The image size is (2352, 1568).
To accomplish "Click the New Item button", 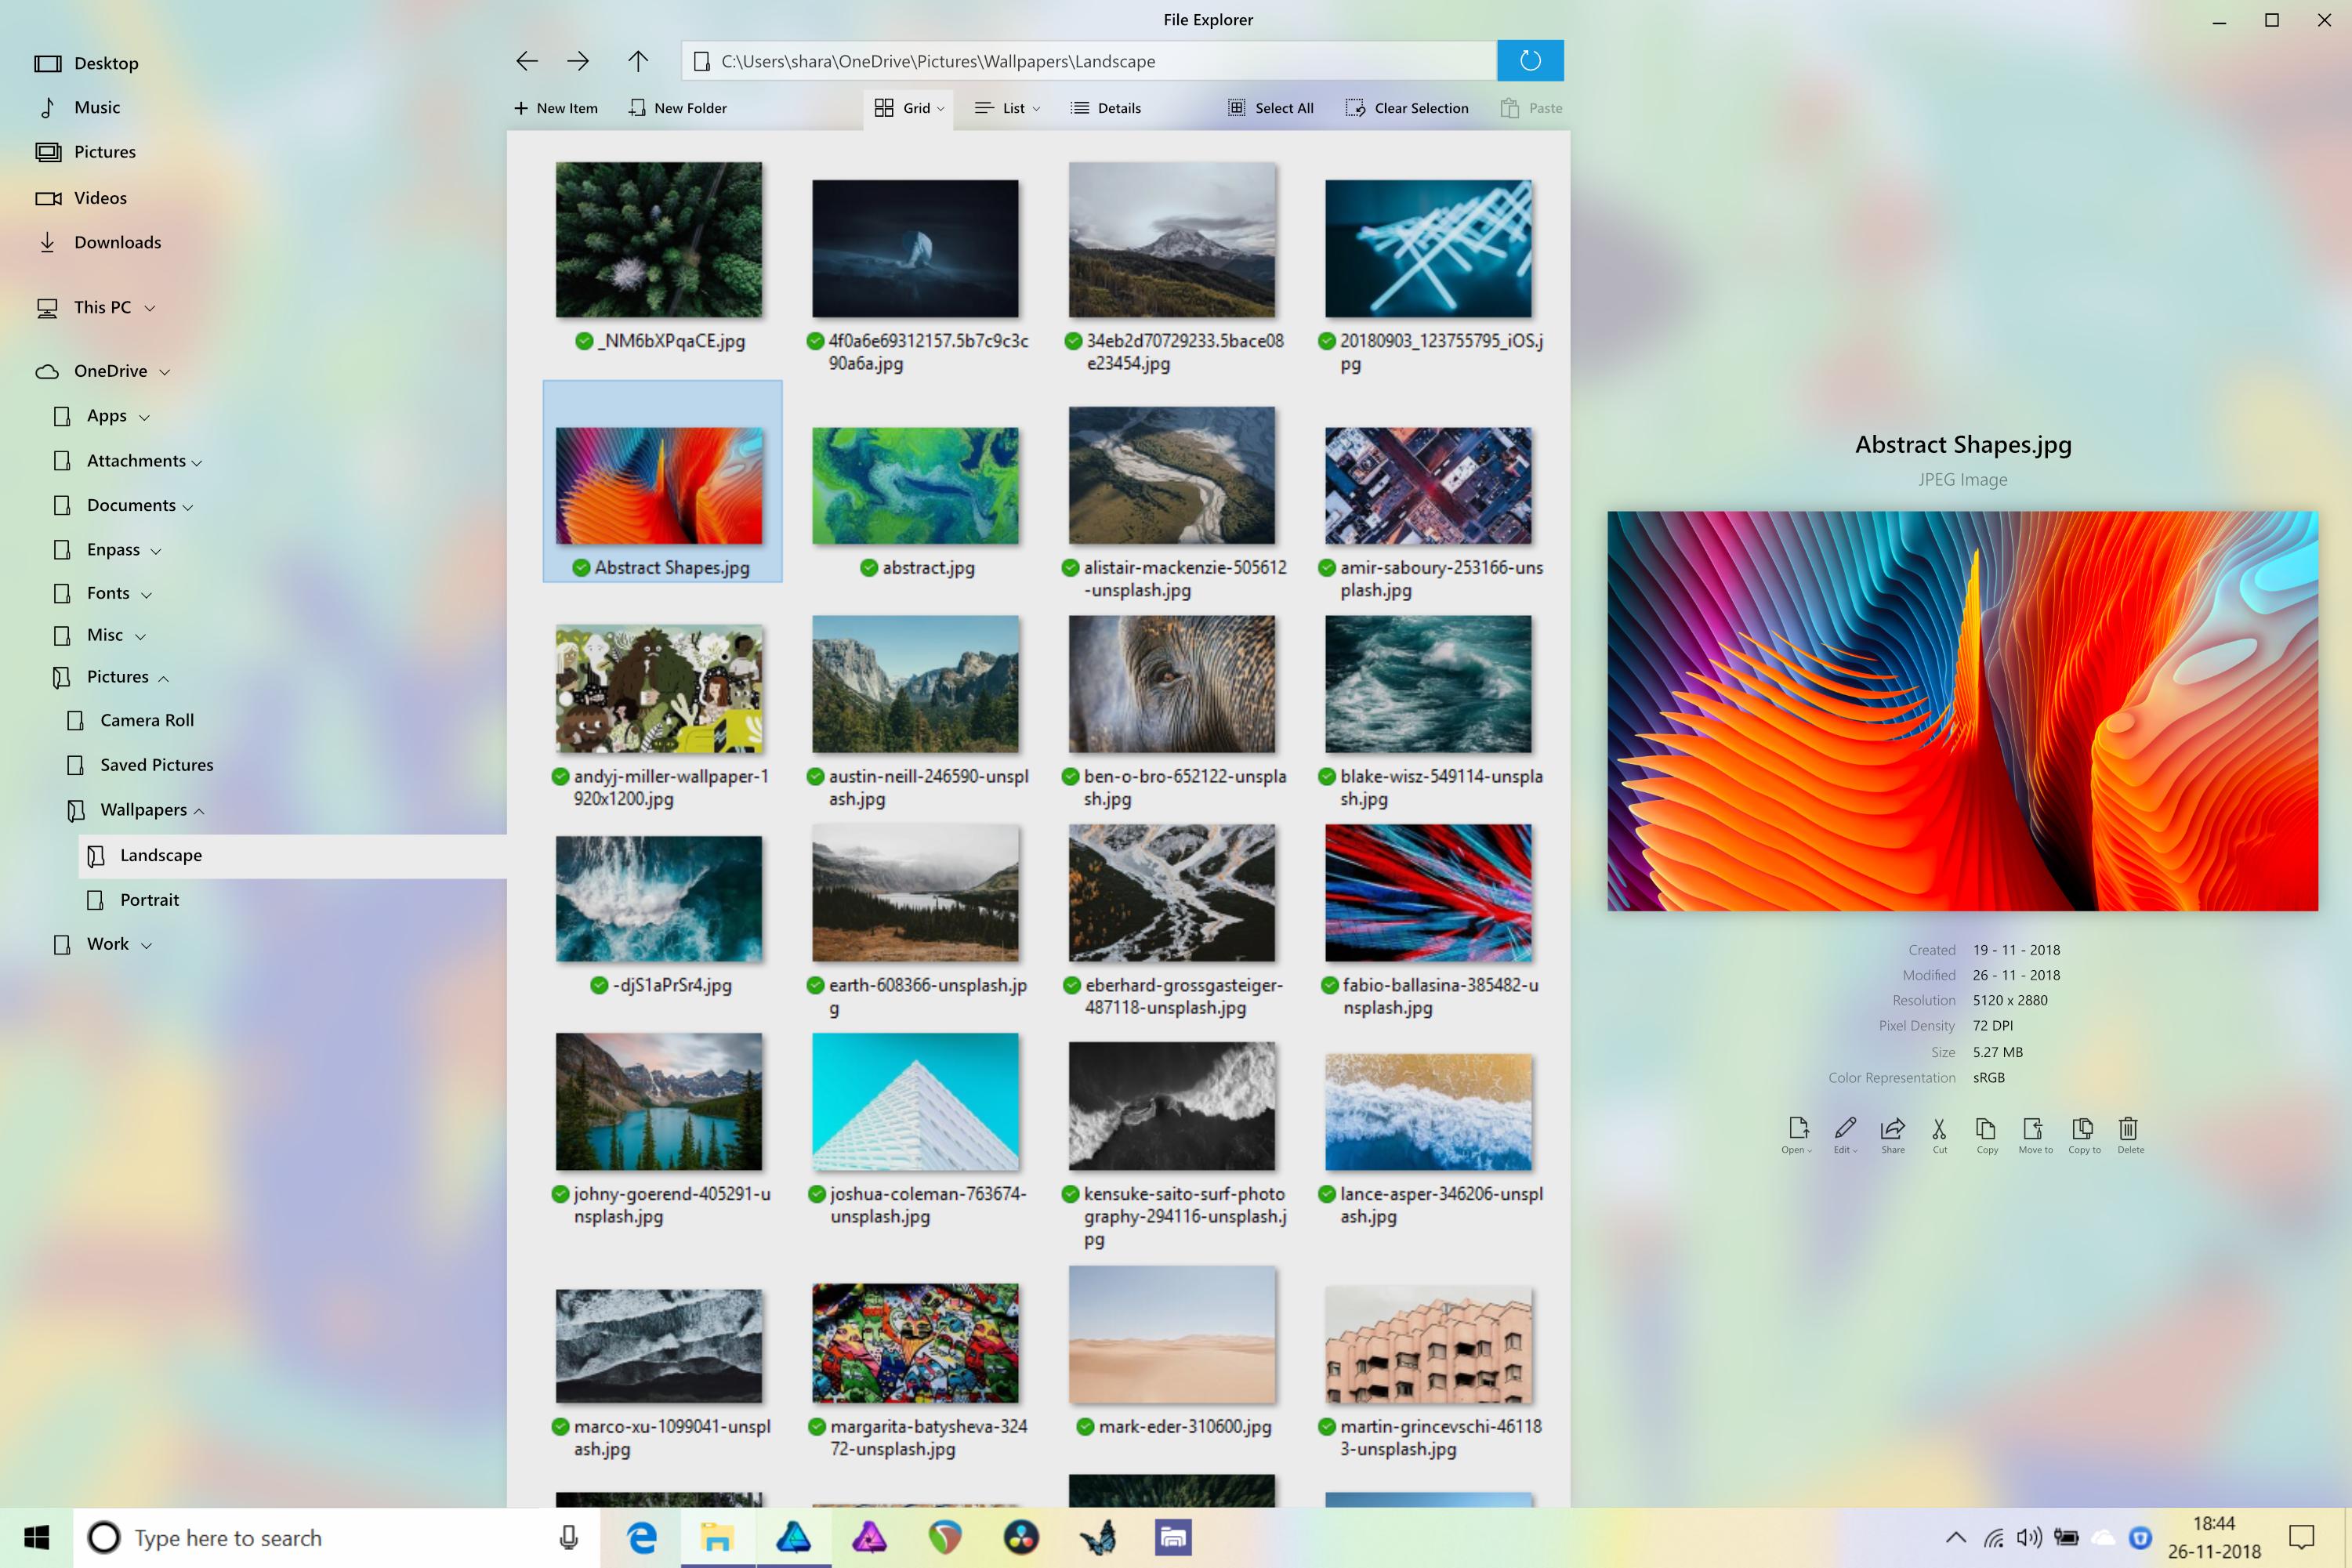I will coord(556,108).
